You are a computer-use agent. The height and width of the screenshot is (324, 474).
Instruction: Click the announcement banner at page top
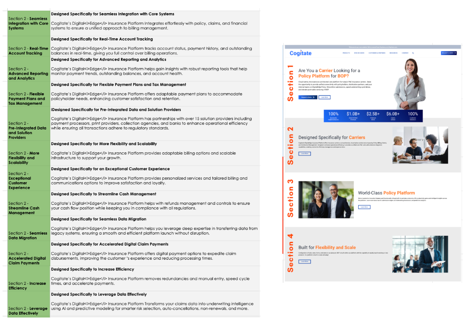coord(373,47)
